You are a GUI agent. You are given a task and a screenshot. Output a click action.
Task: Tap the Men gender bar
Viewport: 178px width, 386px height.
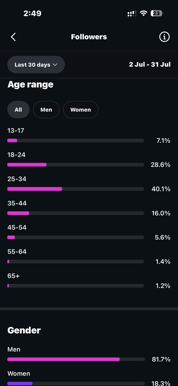point(76,359)
